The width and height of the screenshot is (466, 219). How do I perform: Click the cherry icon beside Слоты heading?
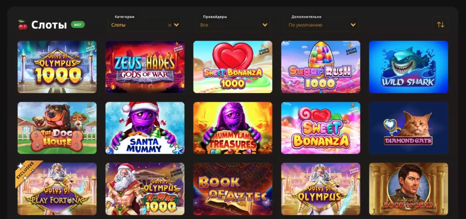click(x=23, y=25)
